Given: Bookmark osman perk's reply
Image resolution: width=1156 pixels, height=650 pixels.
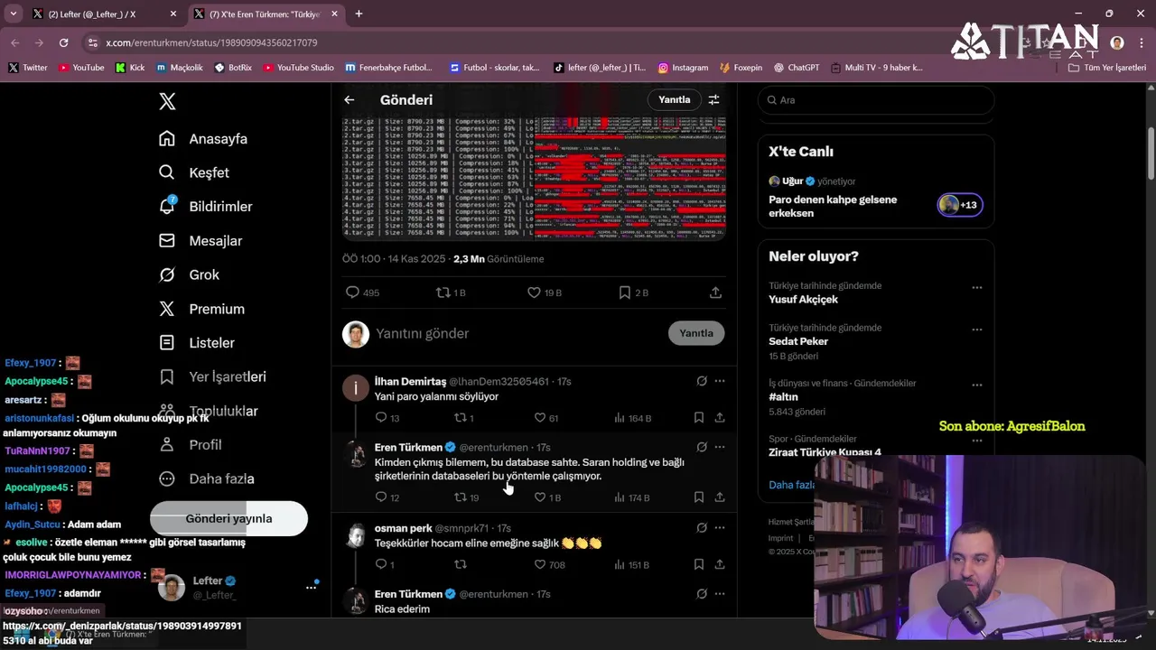Looking at the screenshot, I should point(699,565).
